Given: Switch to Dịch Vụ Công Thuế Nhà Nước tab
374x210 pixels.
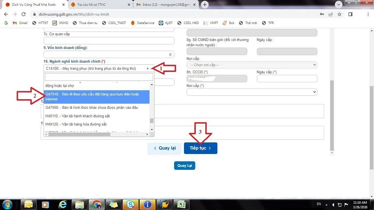Looking at the screenshot, I should (33, 5).
